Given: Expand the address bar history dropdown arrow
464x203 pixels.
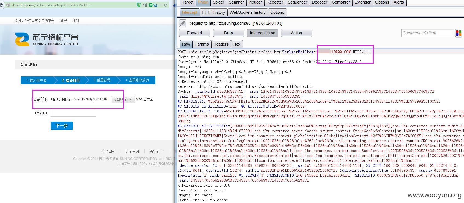Looking at the screenshot, I should (161, 5).
